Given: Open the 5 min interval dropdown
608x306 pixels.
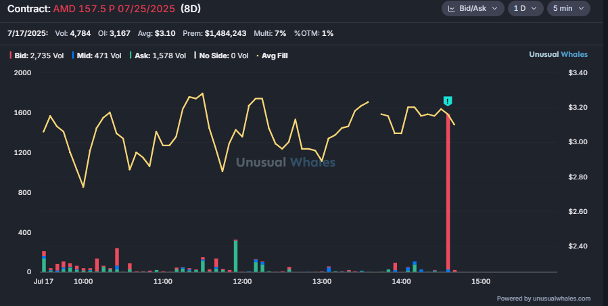Looking at the screenshot, I should 569,9.
